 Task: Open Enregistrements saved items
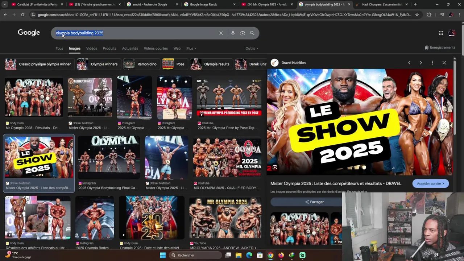440,47
